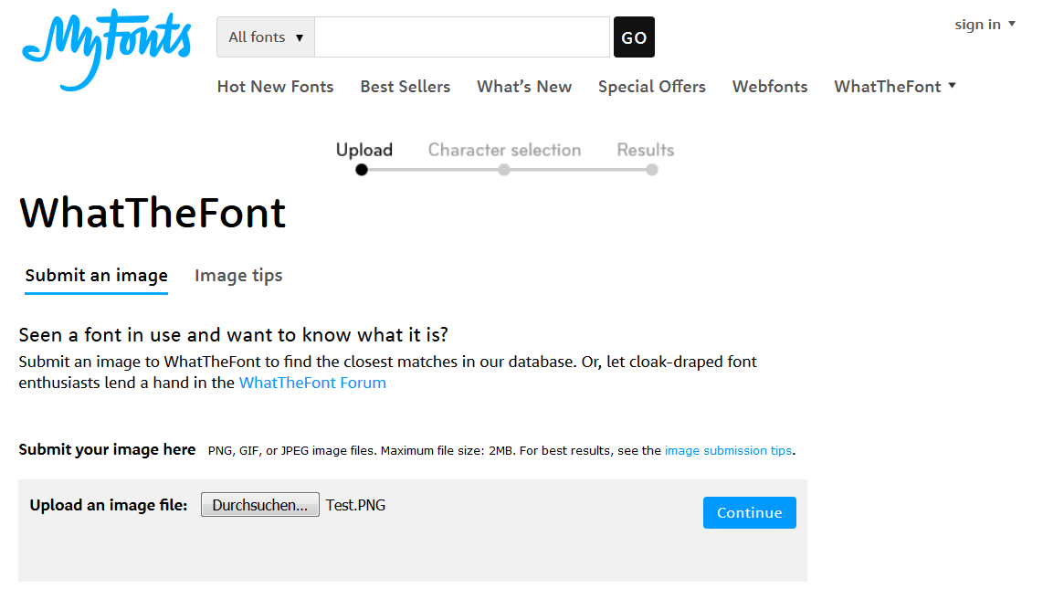The height and width of the screenshot is (599, 1043).
Task: Click the Test.PNG file name
Action: coord(356,505)
